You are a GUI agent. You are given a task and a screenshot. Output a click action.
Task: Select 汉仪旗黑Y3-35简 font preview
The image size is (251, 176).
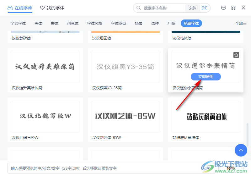pos(125,67)
